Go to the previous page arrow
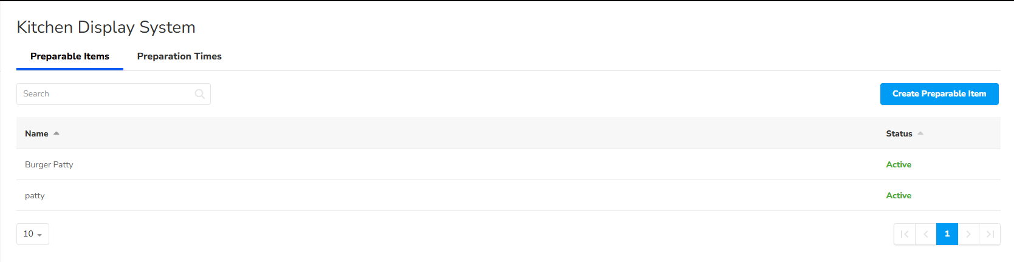 pyautogui.click(x=926, y=234)
